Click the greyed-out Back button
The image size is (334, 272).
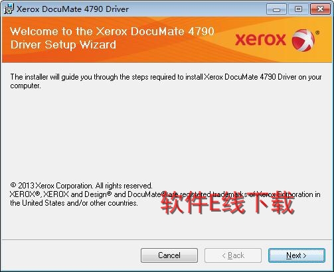(233, 255)
